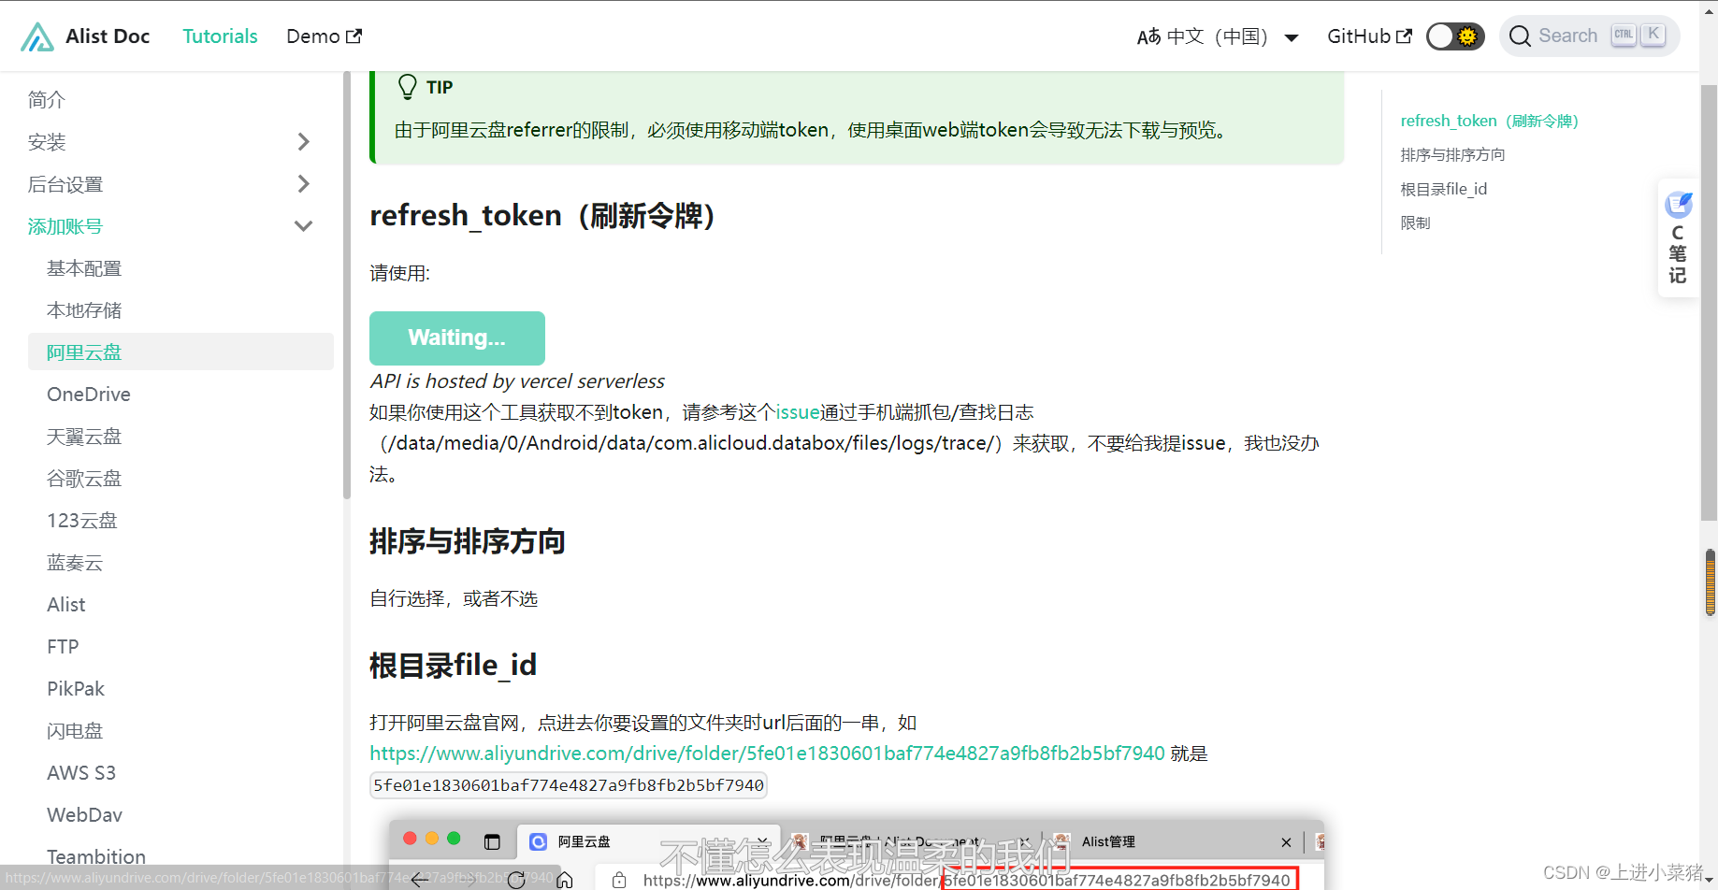Open sidebar item Alist
Viewport: 1718px width, 890px height.
[x=66, y=605]
